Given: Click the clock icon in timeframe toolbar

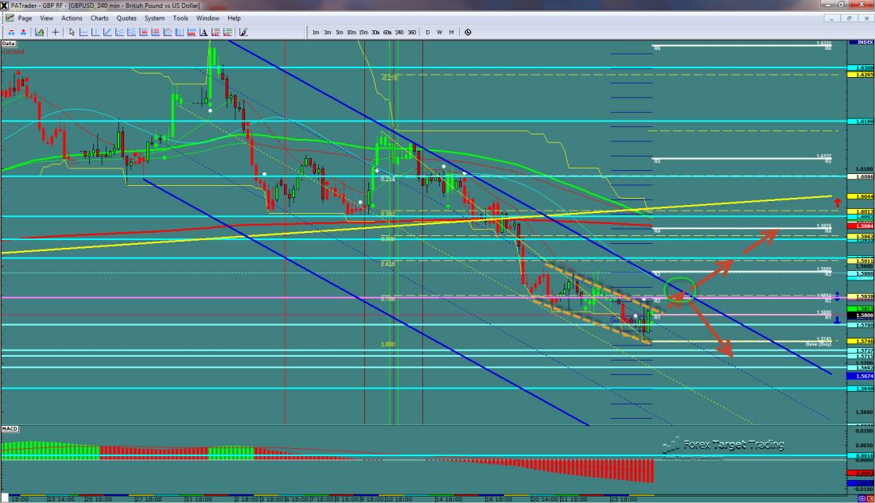Looking at the screenshot, I should [x=468, y=33].
